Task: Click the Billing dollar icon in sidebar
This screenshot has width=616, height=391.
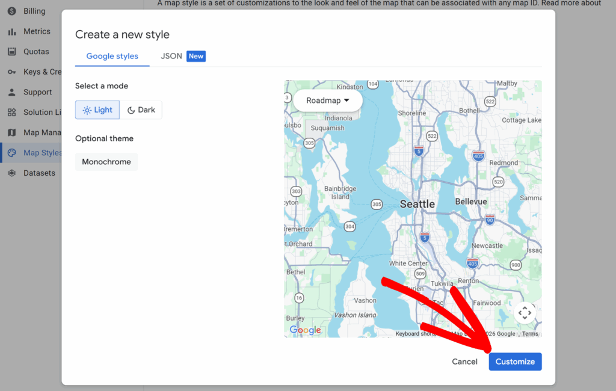Action: point(11,11)
